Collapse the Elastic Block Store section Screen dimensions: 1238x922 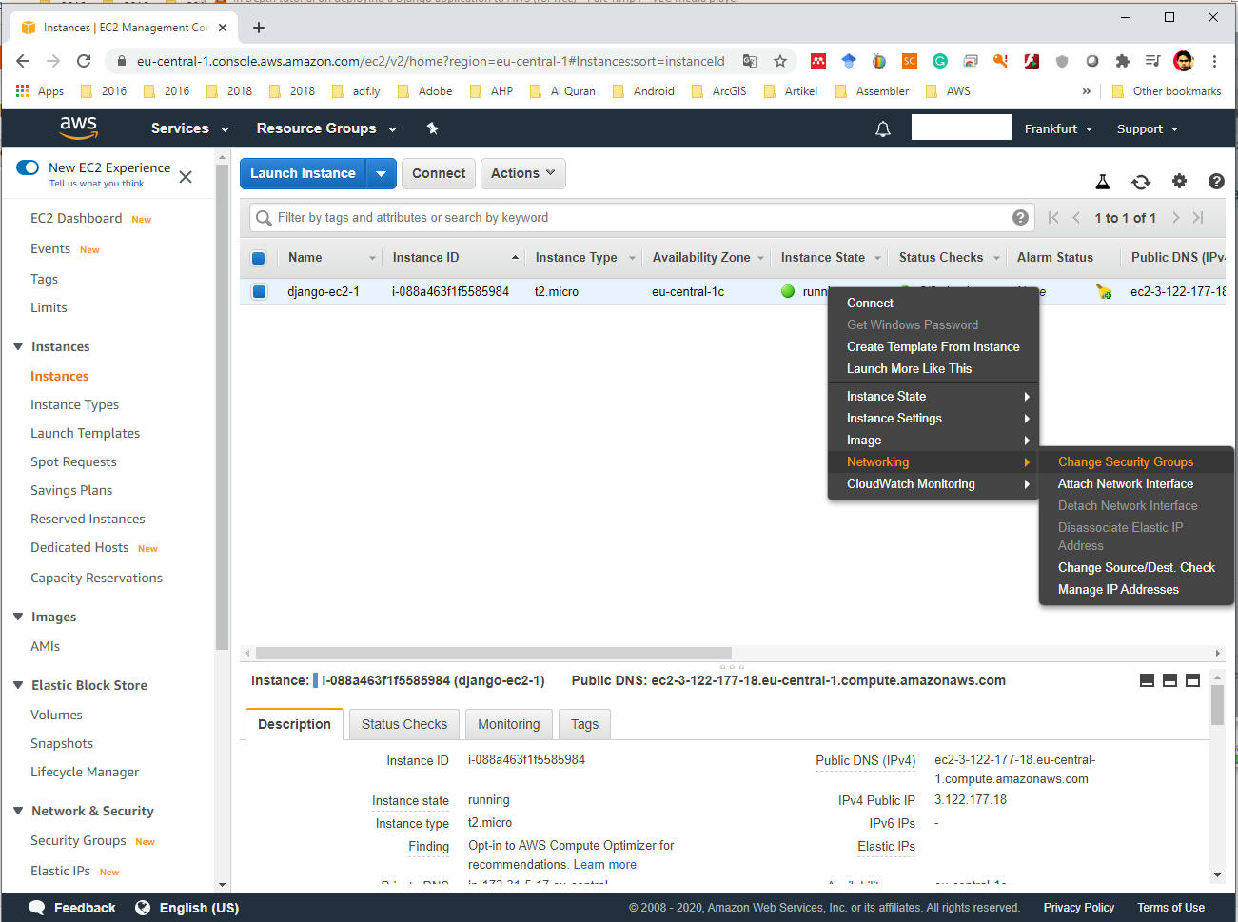coord(18,685)
